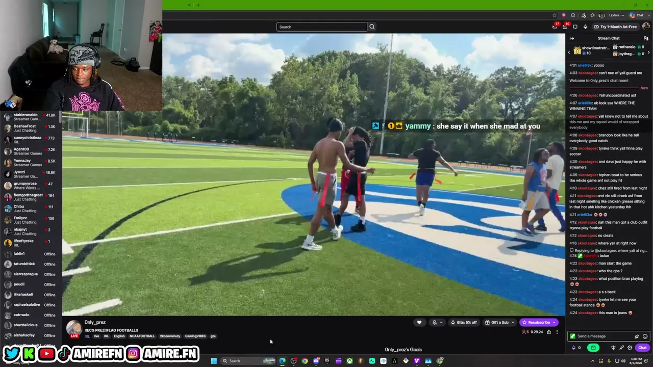Click the GamingVIBES stream tag
653x367 pixels.
(x=195, y=336)
